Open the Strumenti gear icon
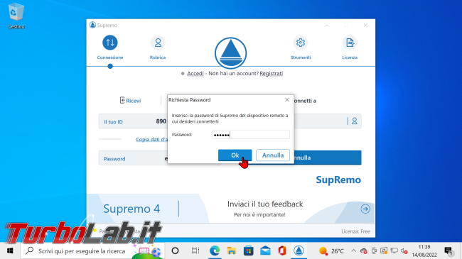Screen dimensions: 462x259 click(x=300, y=43)
